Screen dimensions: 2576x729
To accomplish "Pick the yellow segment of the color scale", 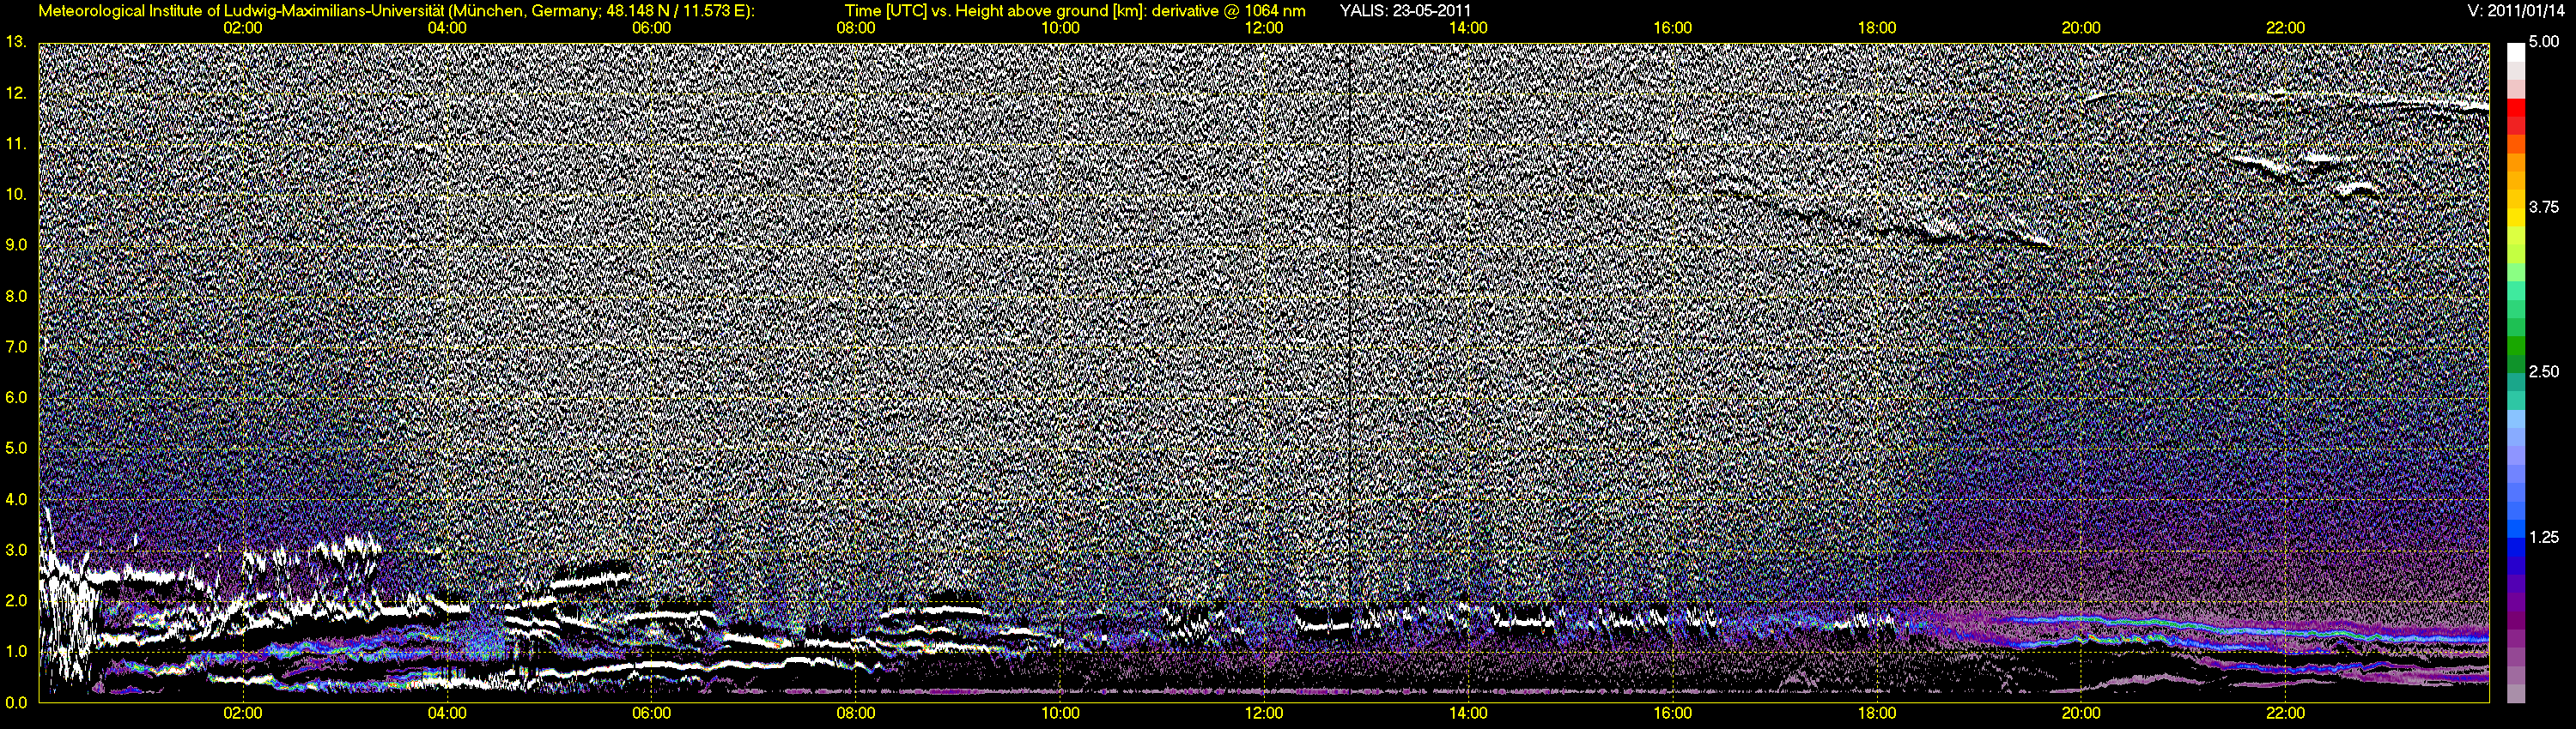I will point(2516,217).
